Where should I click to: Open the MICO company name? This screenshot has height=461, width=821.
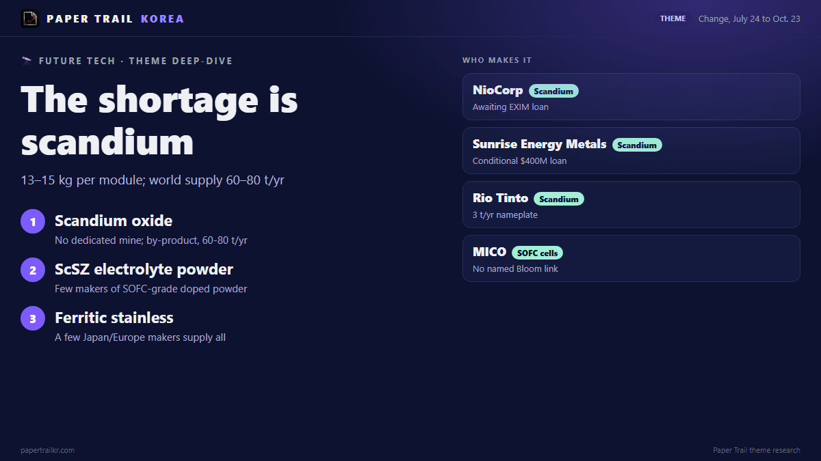[x=489, y=252]
